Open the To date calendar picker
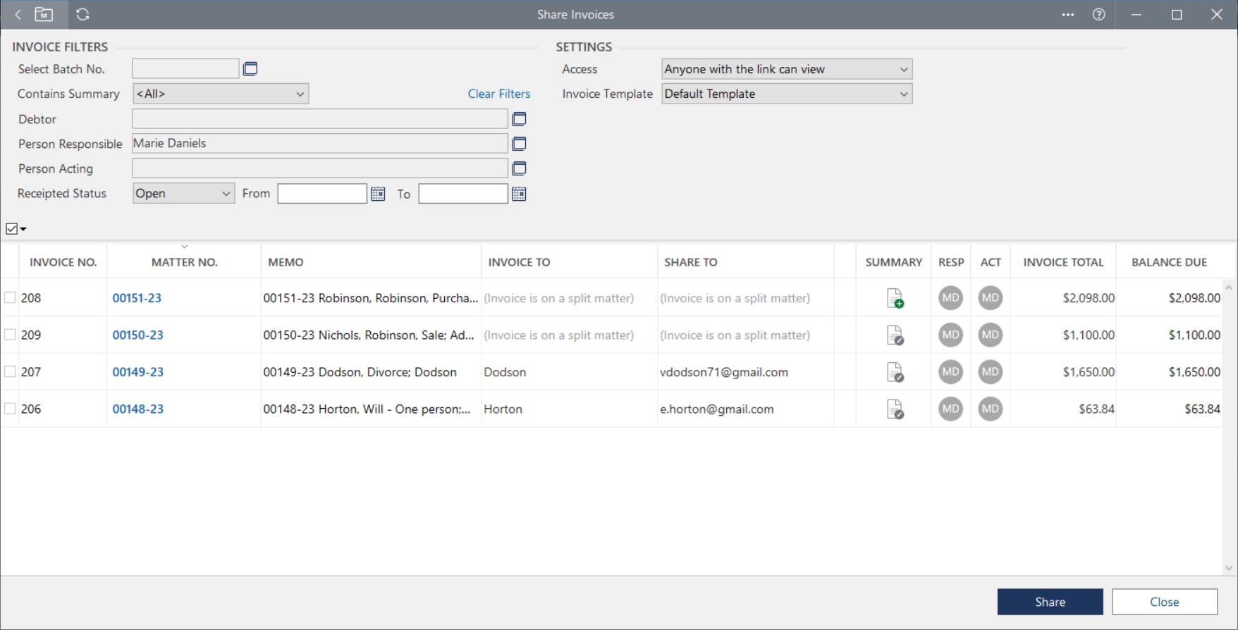The width and height of the screenshot is (1238, 630). pos(519,194)
